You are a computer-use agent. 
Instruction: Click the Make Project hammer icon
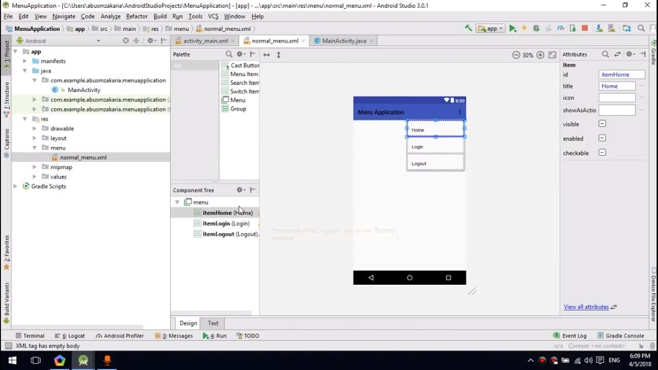(468, 28)
